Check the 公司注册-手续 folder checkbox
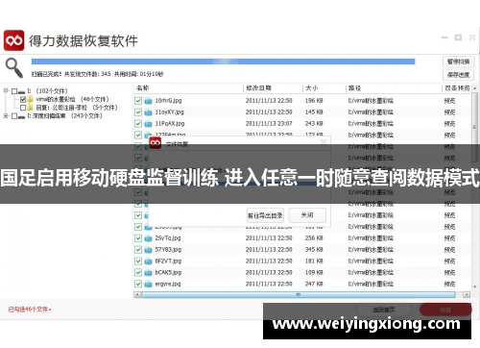The width and height of the screenshot is (480, 348). (23, 108)
